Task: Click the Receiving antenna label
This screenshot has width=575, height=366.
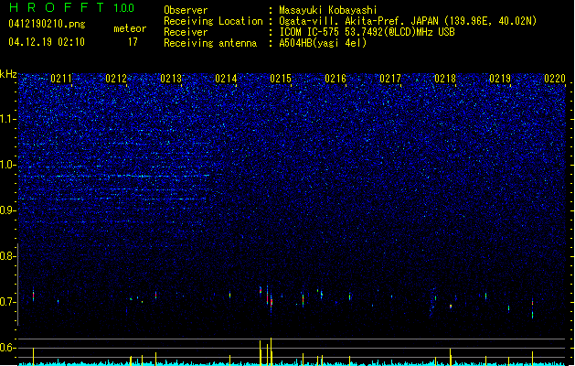Action: pos(210,43)
